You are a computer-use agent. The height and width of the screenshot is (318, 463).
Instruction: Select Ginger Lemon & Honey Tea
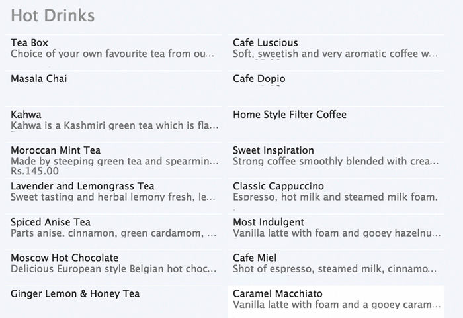[x=114, y=302]
